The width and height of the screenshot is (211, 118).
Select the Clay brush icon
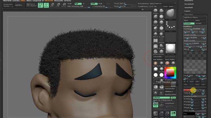pos(161,11)
